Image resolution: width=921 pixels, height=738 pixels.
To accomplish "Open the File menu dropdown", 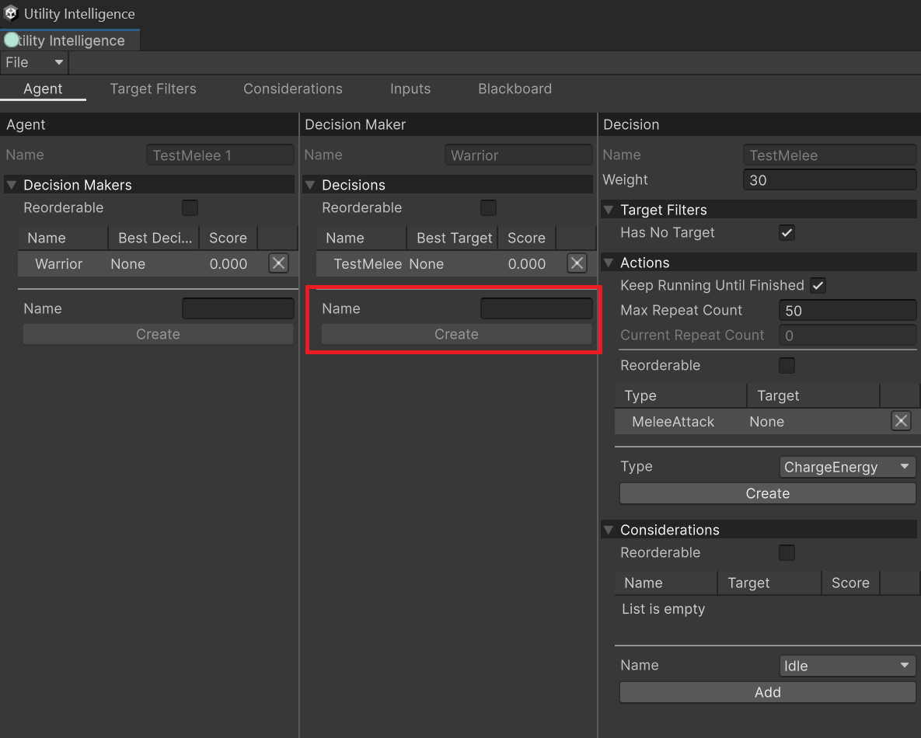I will [x=34, y=62].
